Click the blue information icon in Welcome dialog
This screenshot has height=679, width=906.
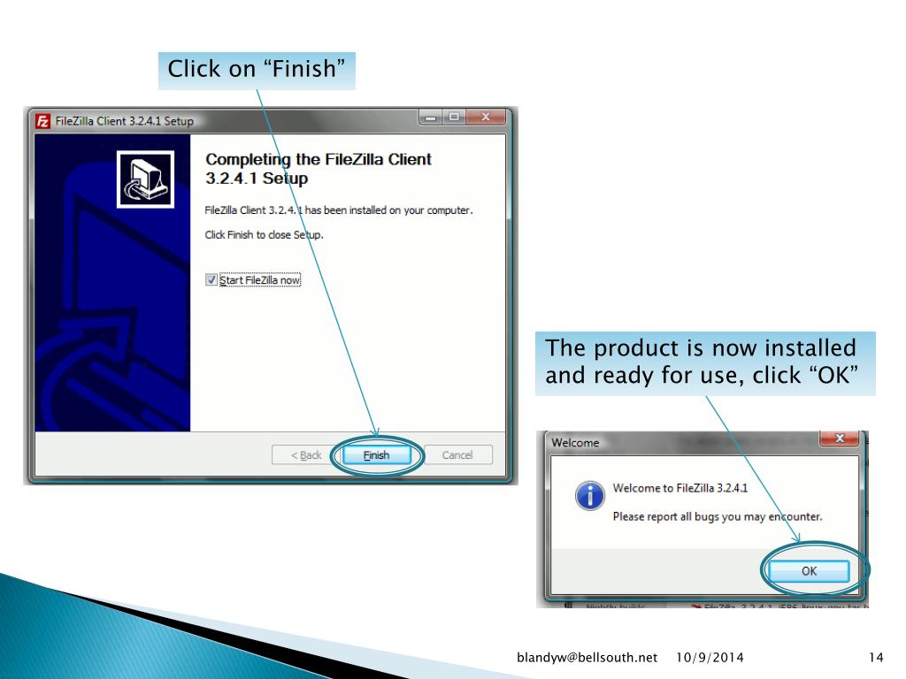click(x=589, y=495)
